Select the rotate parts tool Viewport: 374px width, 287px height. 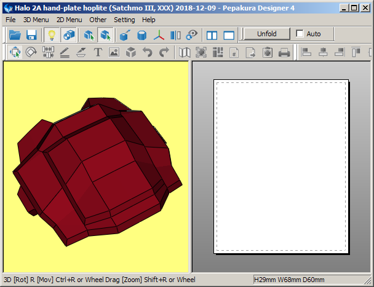click(31, 52)
